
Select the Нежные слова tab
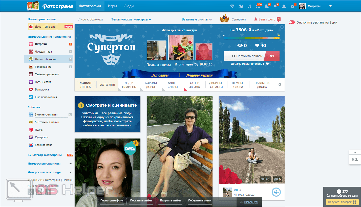coord(238,85)
